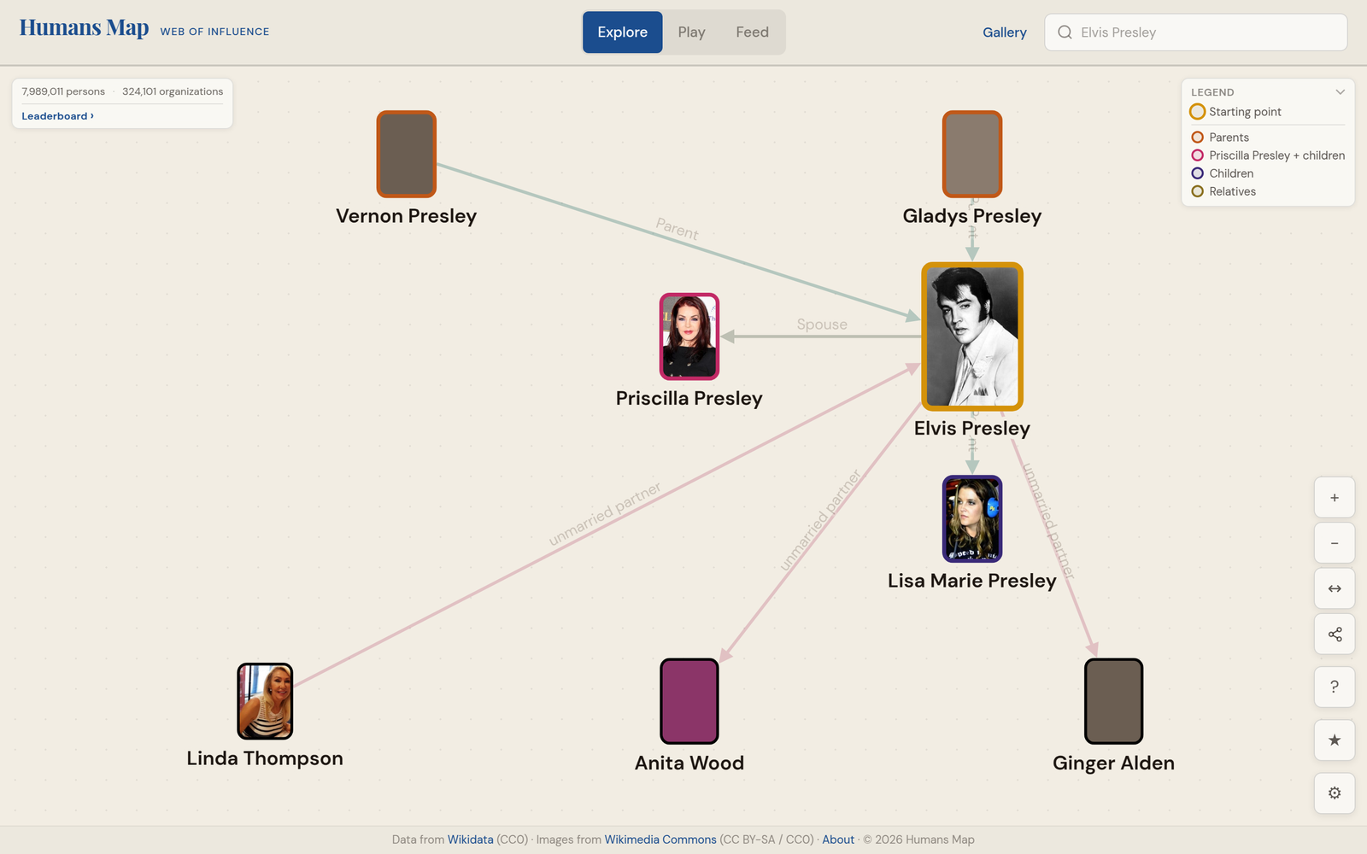Select the Lisa Marie Presley portrait node

(972, 519)
